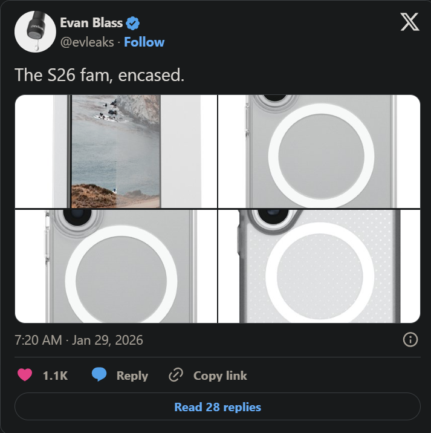Open the bottom-right dotted case image
The image size is (431, 433).
click(319, 266)
